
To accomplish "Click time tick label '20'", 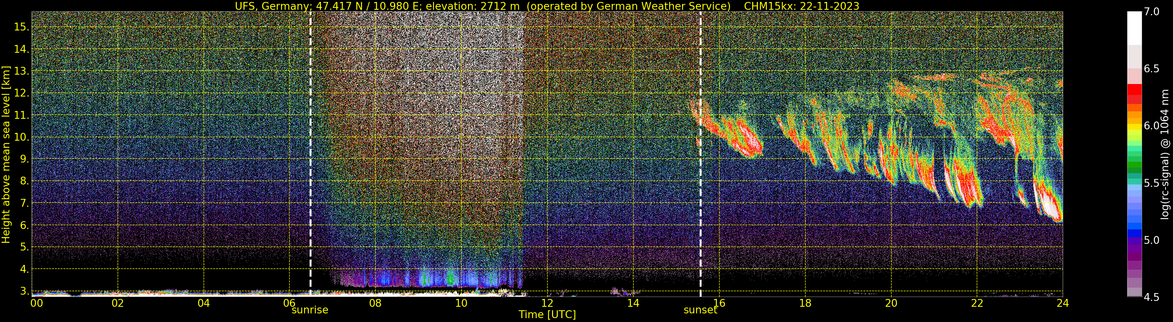I will click(891, 303).
